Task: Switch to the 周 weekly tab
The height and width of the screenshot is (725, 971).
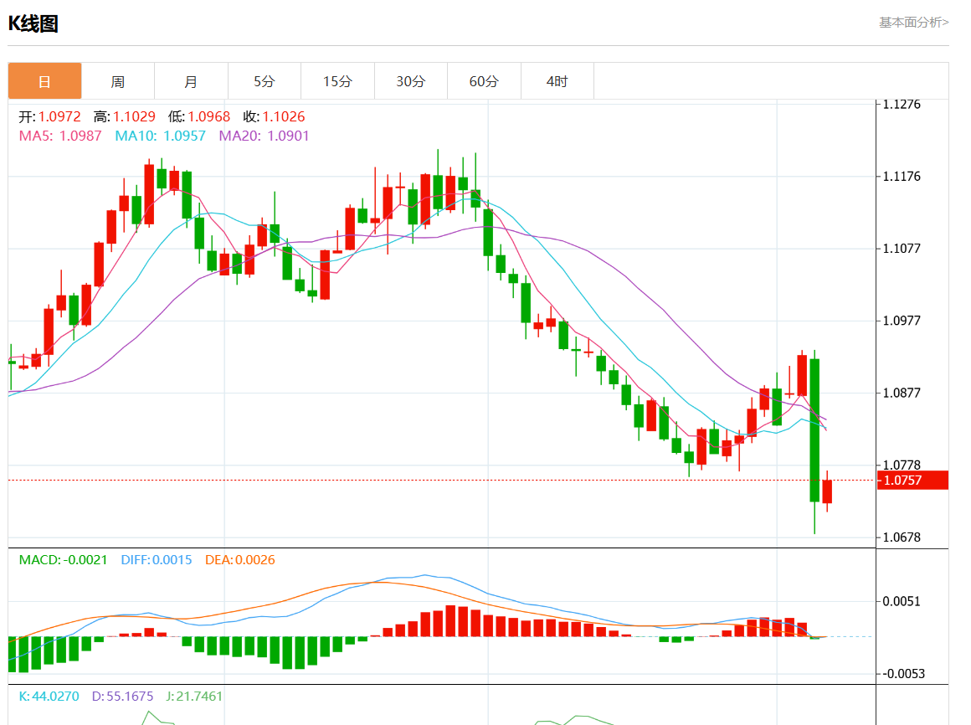Action: [x=118, y=81]
